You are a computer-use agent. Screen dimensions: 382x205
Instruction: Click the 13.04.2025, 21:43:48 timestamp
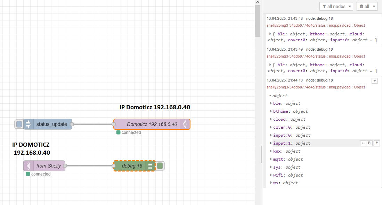285,18
